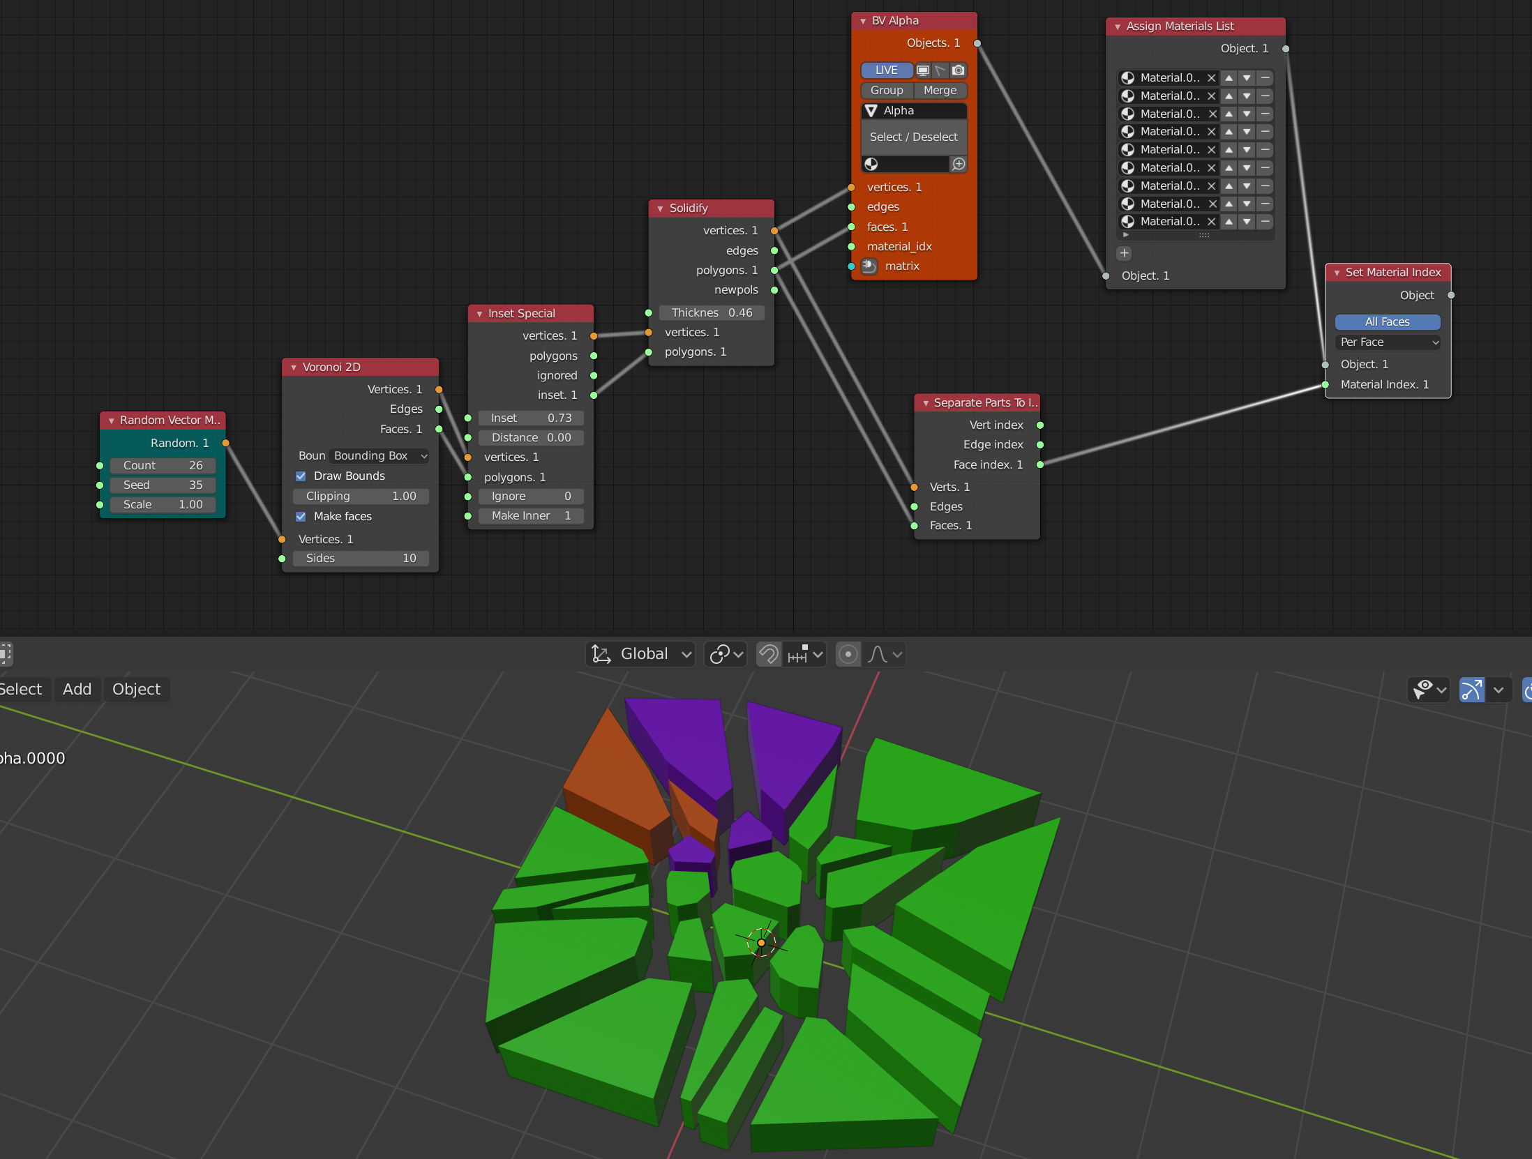Uncheck Make faces in Voronoi 2D
Viewport: 1532px width, 1159px height.
point(301,517)
